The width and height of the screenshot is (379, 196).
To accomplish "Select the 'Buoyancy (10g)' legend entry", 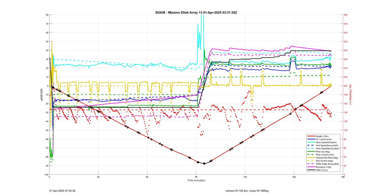I will coord(323,167).
